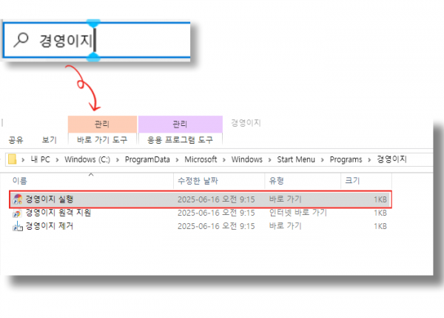Expand the chevron after Programs in path
This screenshot has height=318, width=444.
(369, 159)
